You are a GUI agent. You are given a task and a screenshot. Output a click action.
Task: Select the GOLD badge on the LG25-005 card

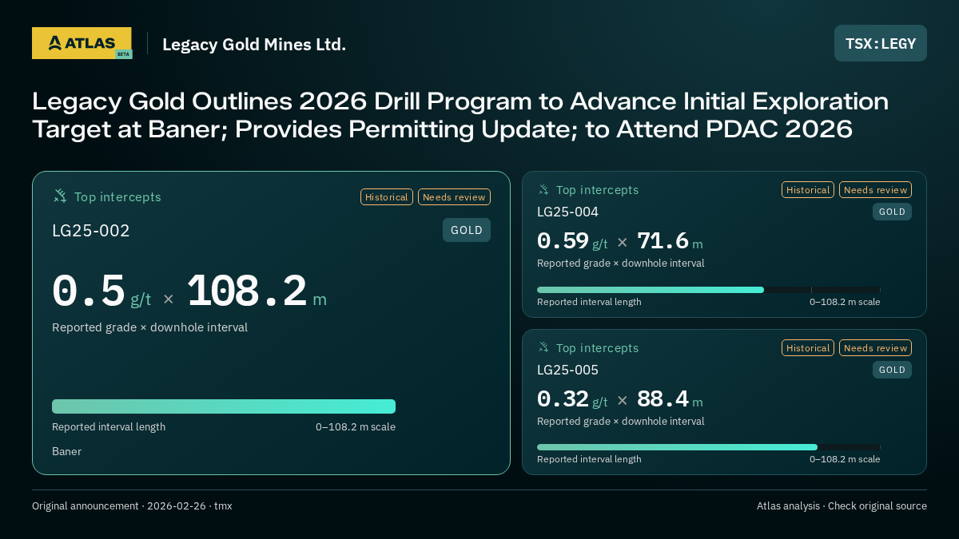click(x=892, y=370)
